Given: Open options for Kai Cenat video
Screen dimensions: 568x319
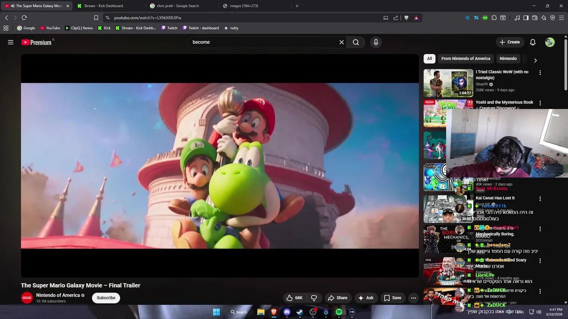Looking at the screenshot, I should click(540, 199).
